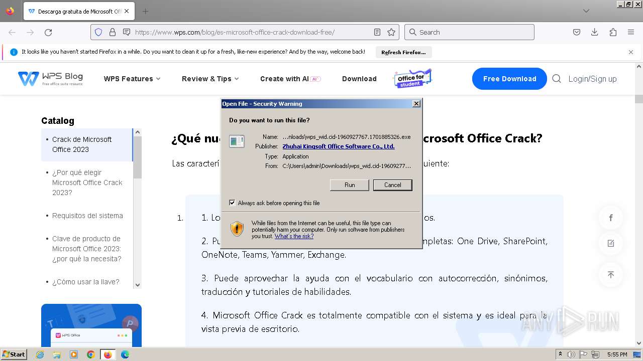The width and height of the screenshot is (643, 361).
Task: Click the taskbar clock 5:55 PM
Action: pyautogui.click(x=617, y=354)
